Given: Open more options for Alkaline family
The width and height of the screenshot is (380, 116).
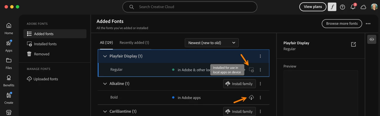Looking at the screenshot, I should [260, 84].
